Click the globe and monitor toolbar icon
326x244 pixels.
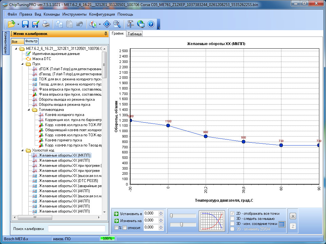(141, 24)
